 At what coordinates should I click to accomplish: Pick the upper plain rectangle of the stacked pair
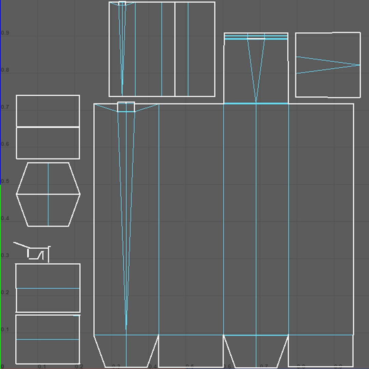click(48, 111)
